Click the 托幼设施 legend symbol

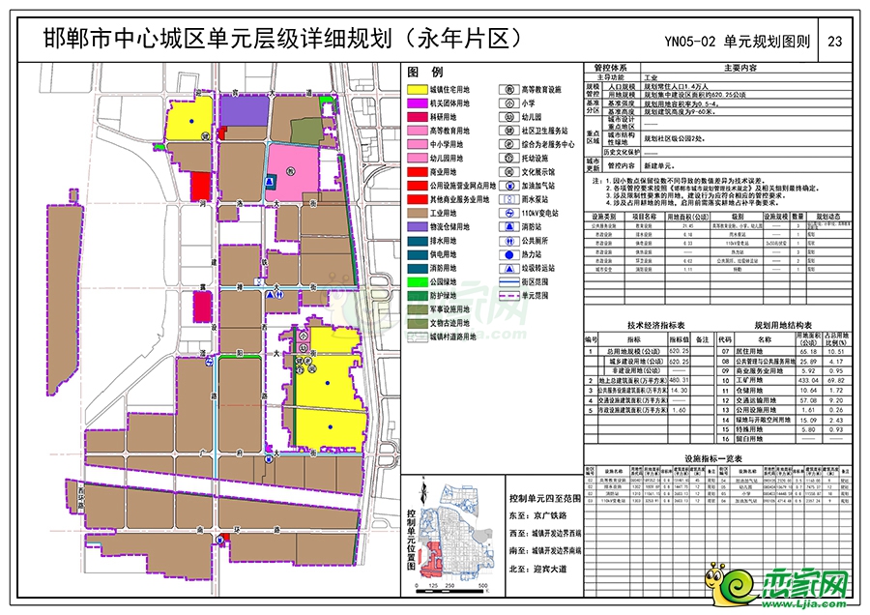[x=508, y=159]
